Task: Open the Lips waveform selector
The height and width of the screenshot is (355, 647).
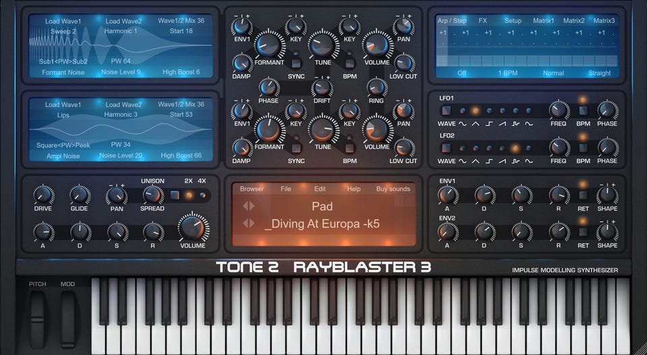Action: coord(63,115)
